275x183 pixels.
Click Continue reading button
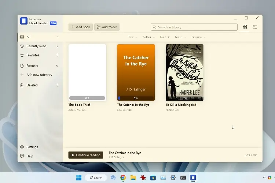pyautogui.click(x=85, y=155)
